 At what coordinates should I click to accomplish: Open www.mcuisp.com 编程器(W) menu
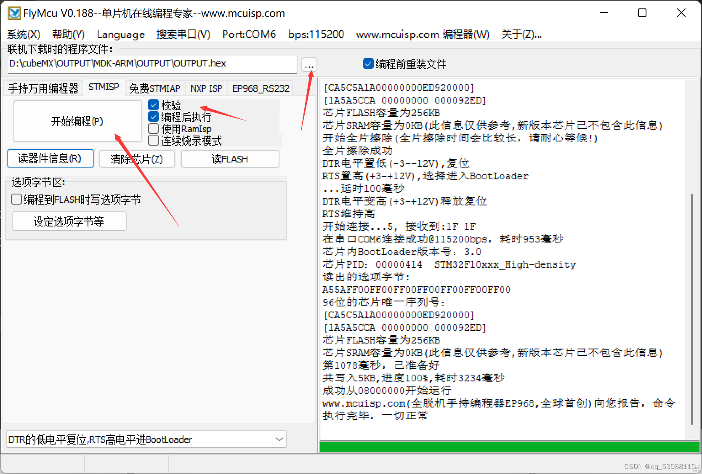click(x=423, y=35)
